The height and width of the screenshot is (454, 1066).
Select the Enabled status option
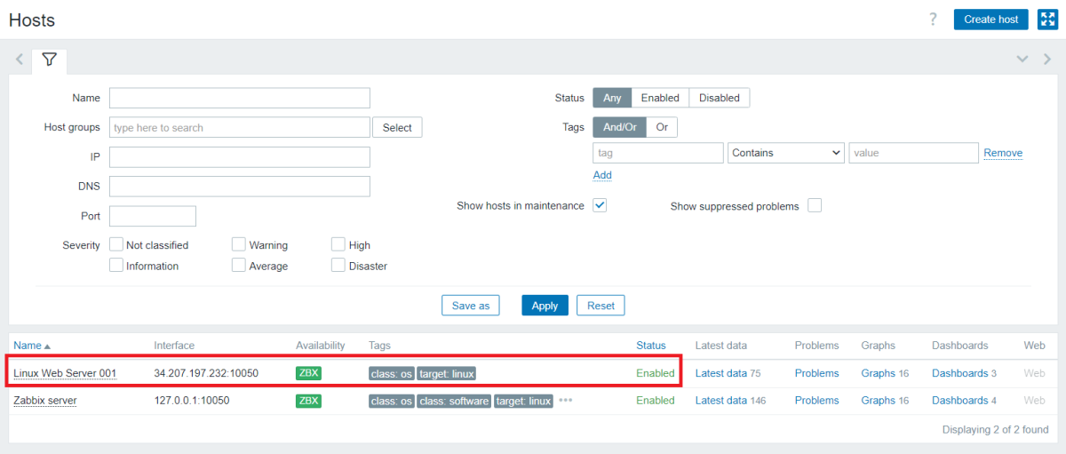[659, 98]
